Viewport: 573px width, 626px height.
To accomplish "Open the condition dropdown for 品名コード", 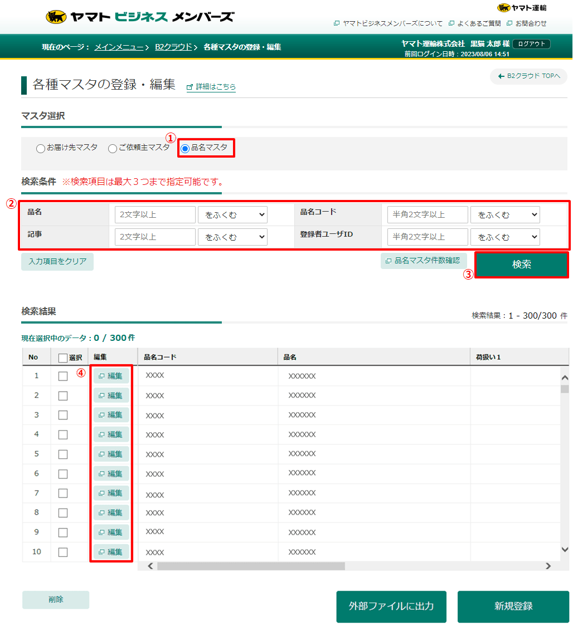I will [x=505, y=214].
